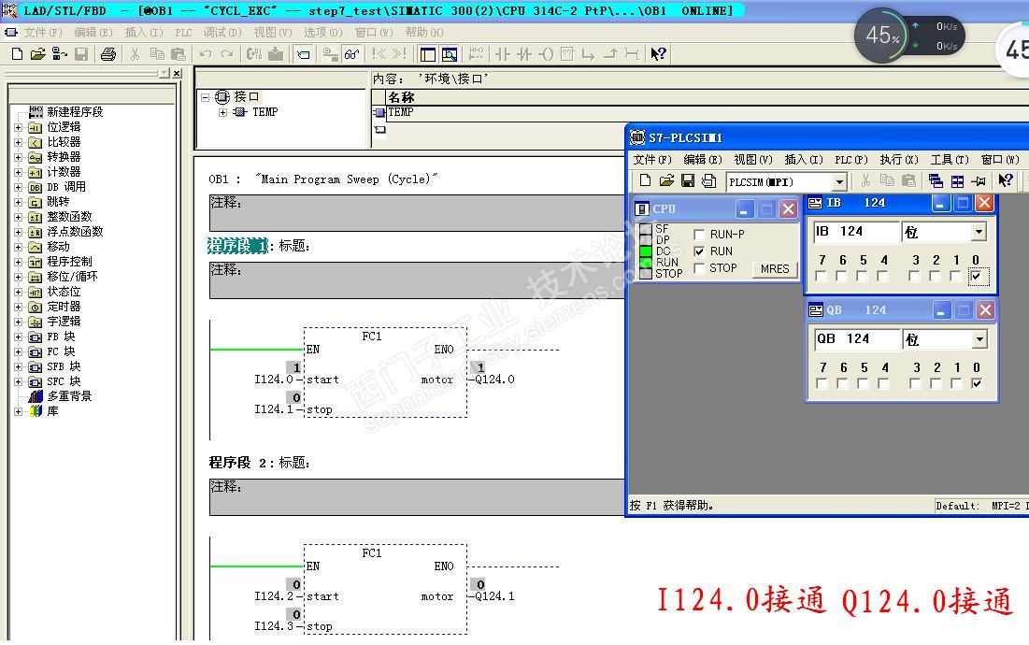Click the 程序段 1 comment box
Screen dimensions: 1029x645
[x=418, y=280]
